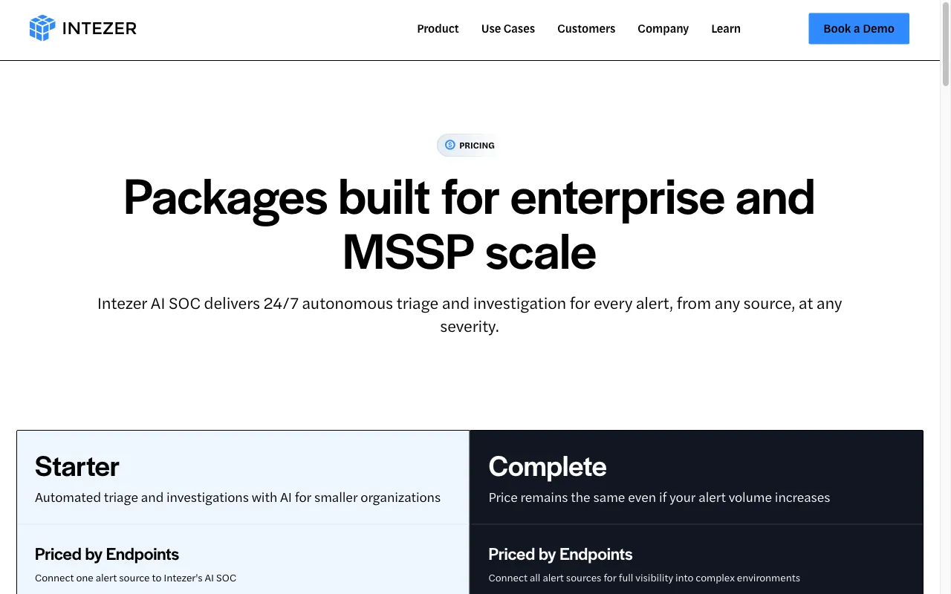This screenshot has height=594, width=951.
Task: Click the Book a Demo button
Action: 859,28
